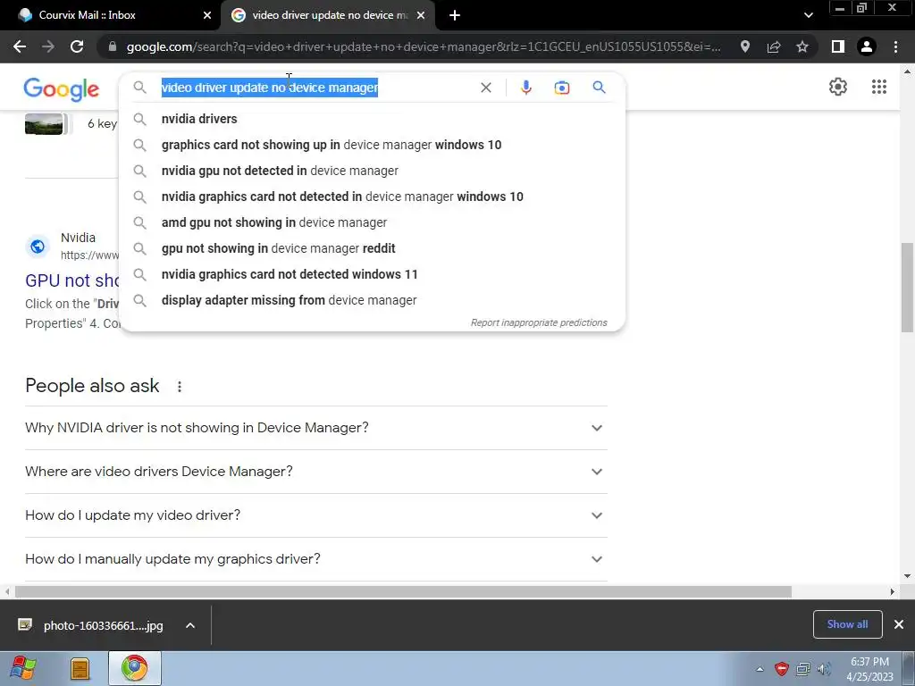Open More options next to People also ask
The image size is (915, 686).
pyautogui.click(x=180, y=386)
